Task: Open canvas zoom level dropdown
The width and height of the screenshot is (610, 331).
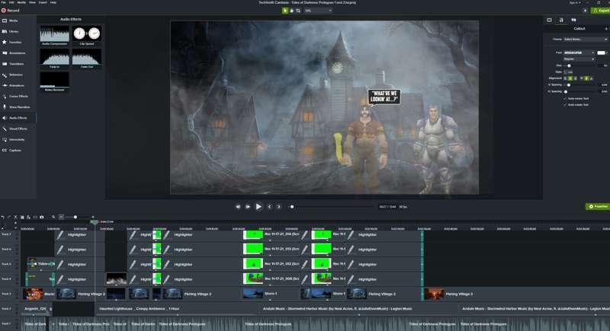Action: tap(318, 11)
